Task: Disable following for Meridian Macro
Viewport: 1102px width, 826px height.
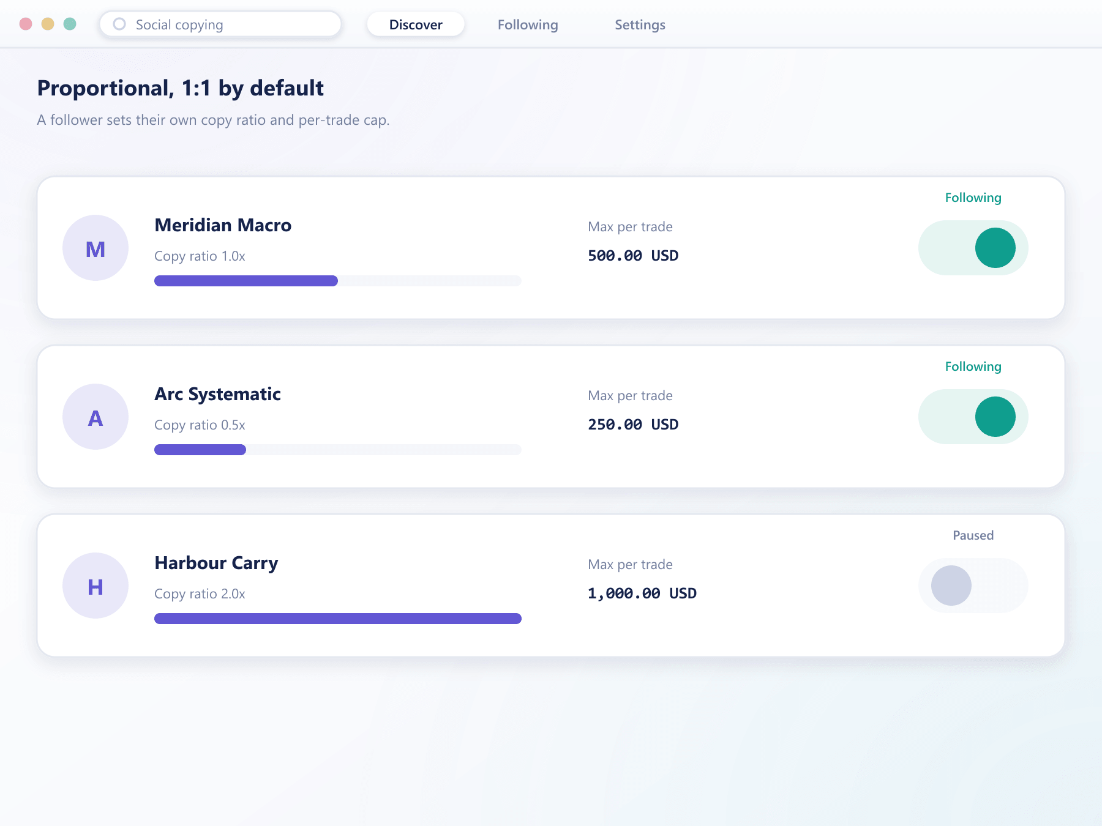Action: [x=973, y=248]
